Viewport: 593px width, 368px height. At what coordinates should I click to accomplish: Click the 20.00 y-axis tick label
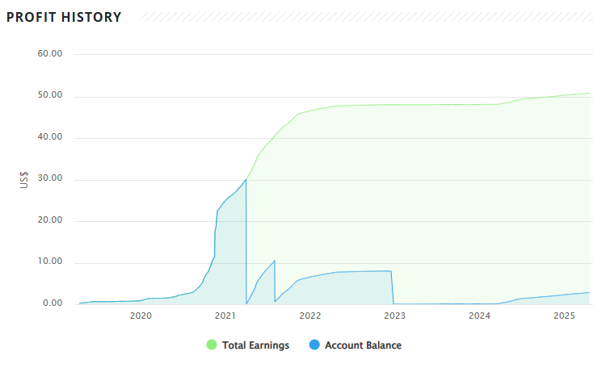51,220
